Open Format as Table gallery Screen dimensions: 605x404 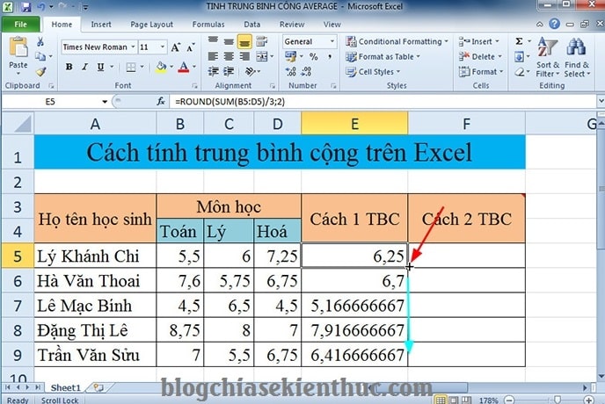[x=383, y=57]
